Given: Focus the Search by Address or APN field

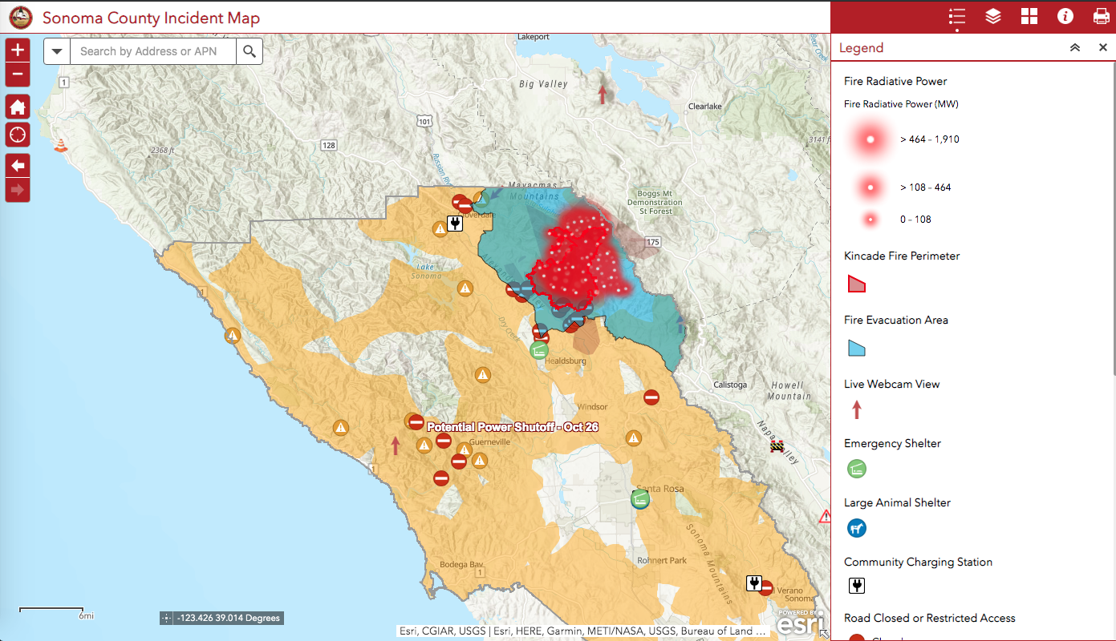Looking at the screenshot, I should click(x=153, y=51).
